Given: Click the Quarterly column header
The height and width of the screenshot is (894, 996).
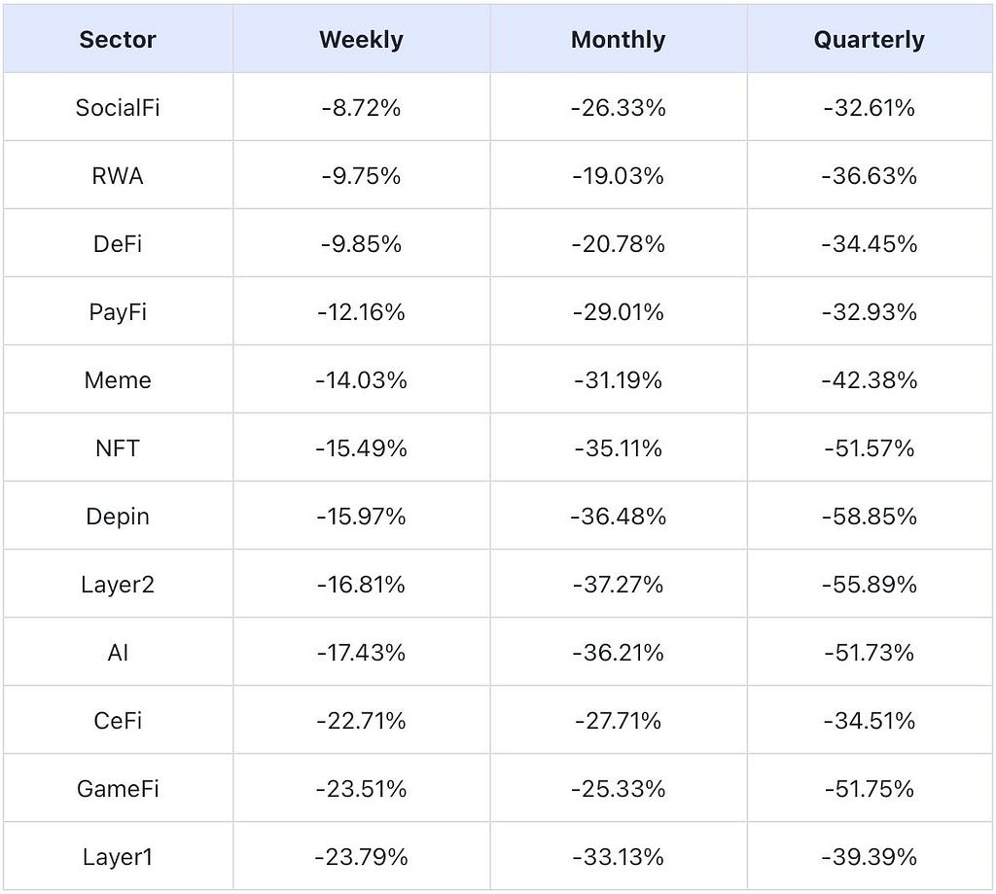Looking at the screenshot, I should (870, 40).
